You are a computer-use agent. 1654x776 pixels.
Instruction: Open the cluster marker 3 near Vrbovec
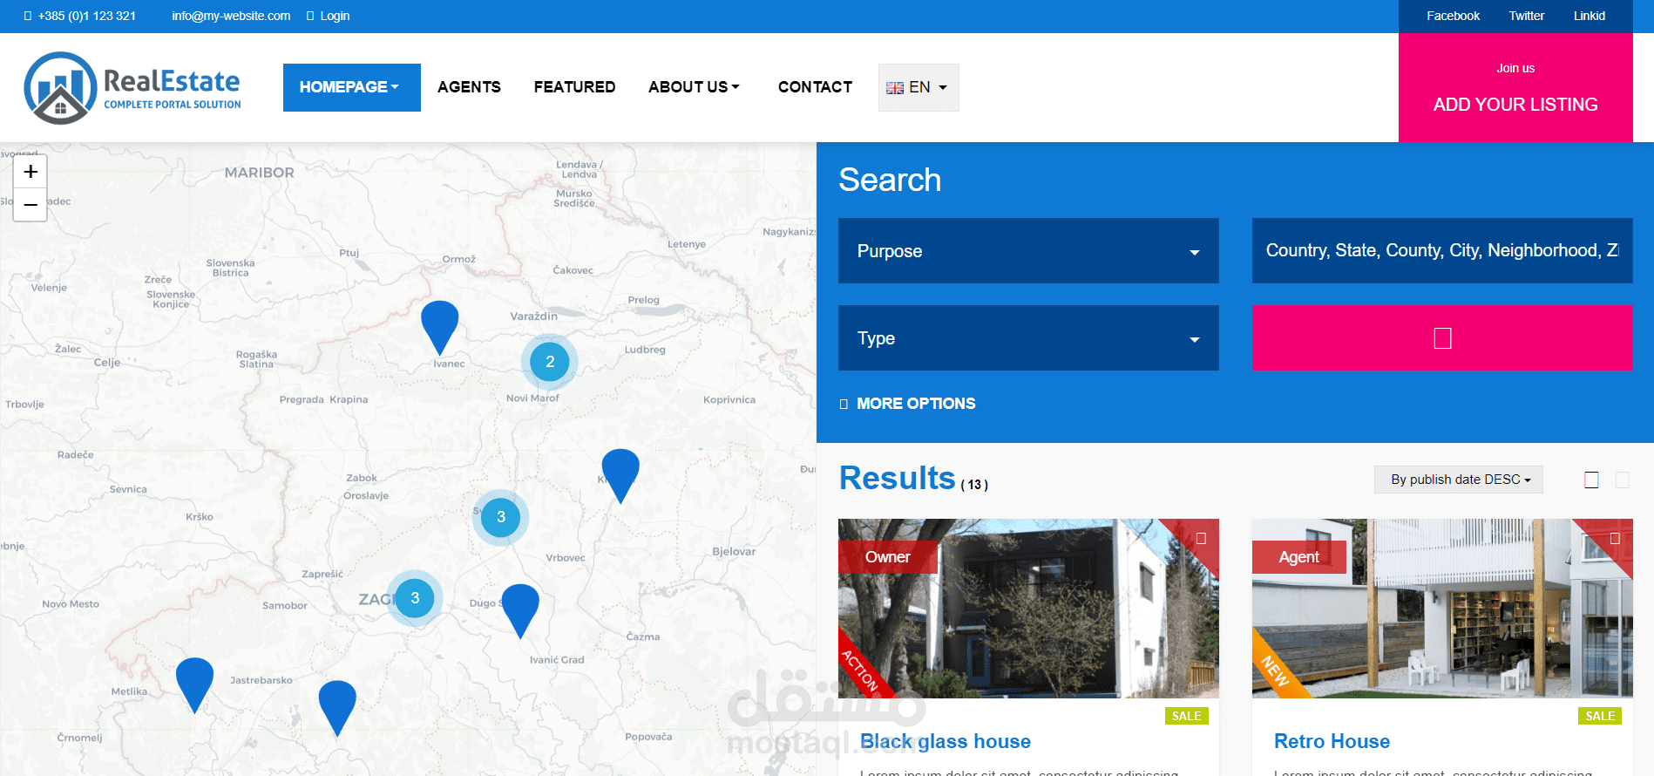(501, 517)
